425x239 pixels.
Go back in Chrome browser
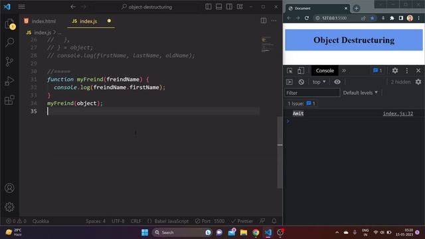point(289,18)
